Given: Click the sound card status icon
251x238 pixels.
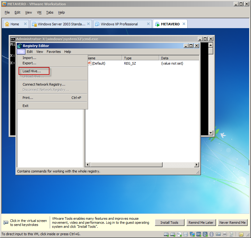Looking at the screenshot, I should [231, 234].
